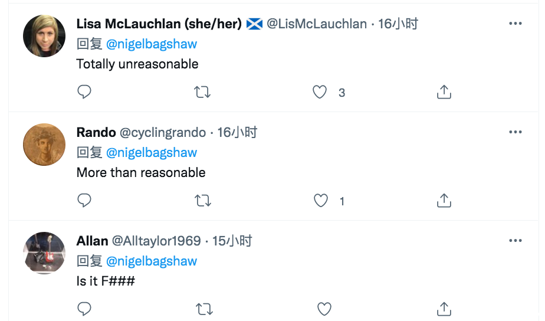Share Lisa McLauchlan's tweet

444,92
